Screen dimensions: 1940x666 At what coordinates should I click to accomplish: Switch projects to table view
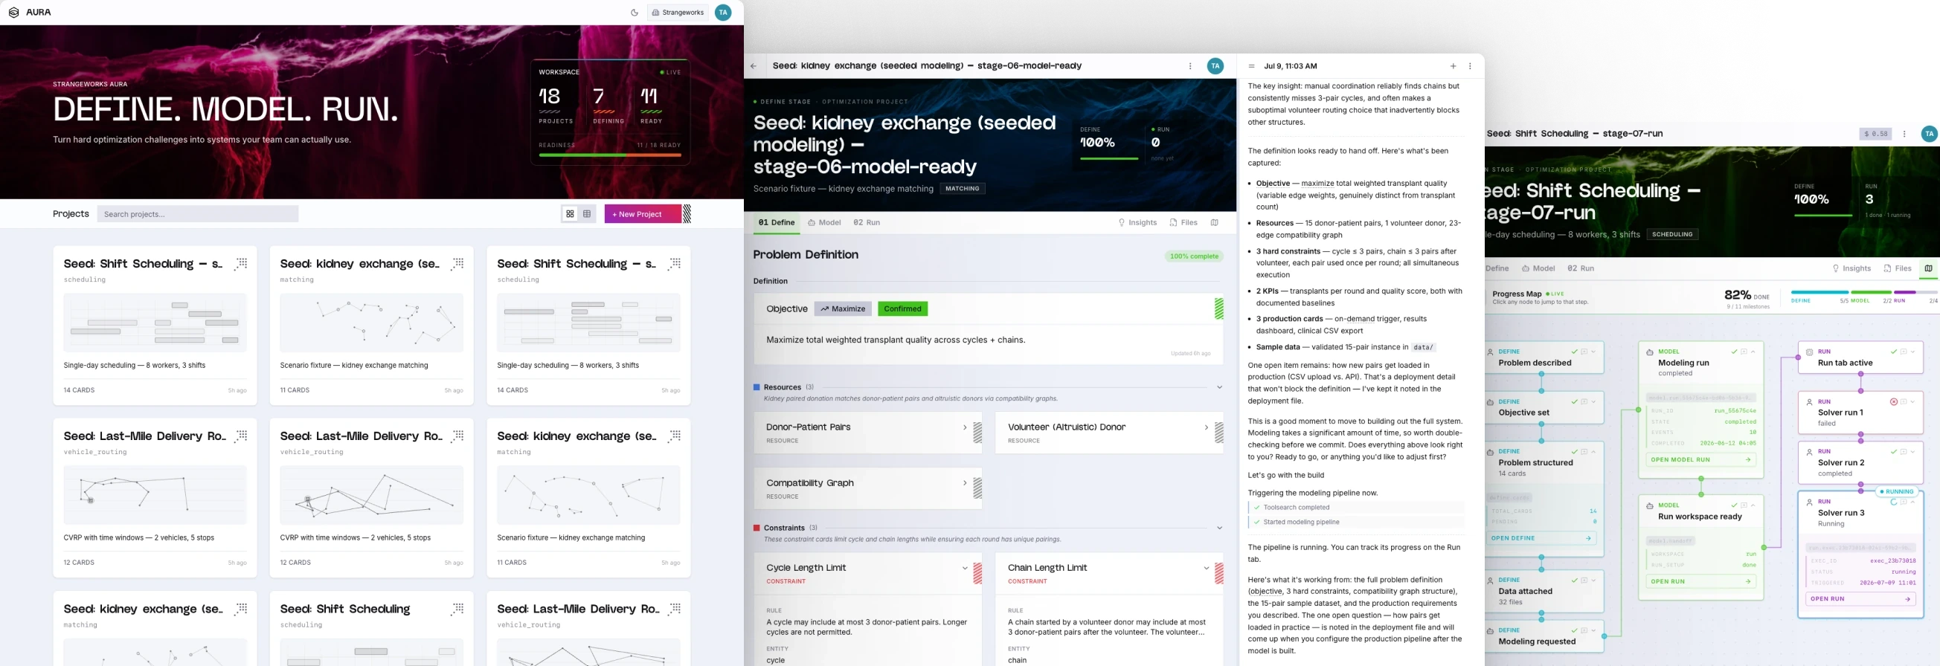coord(588,214)
